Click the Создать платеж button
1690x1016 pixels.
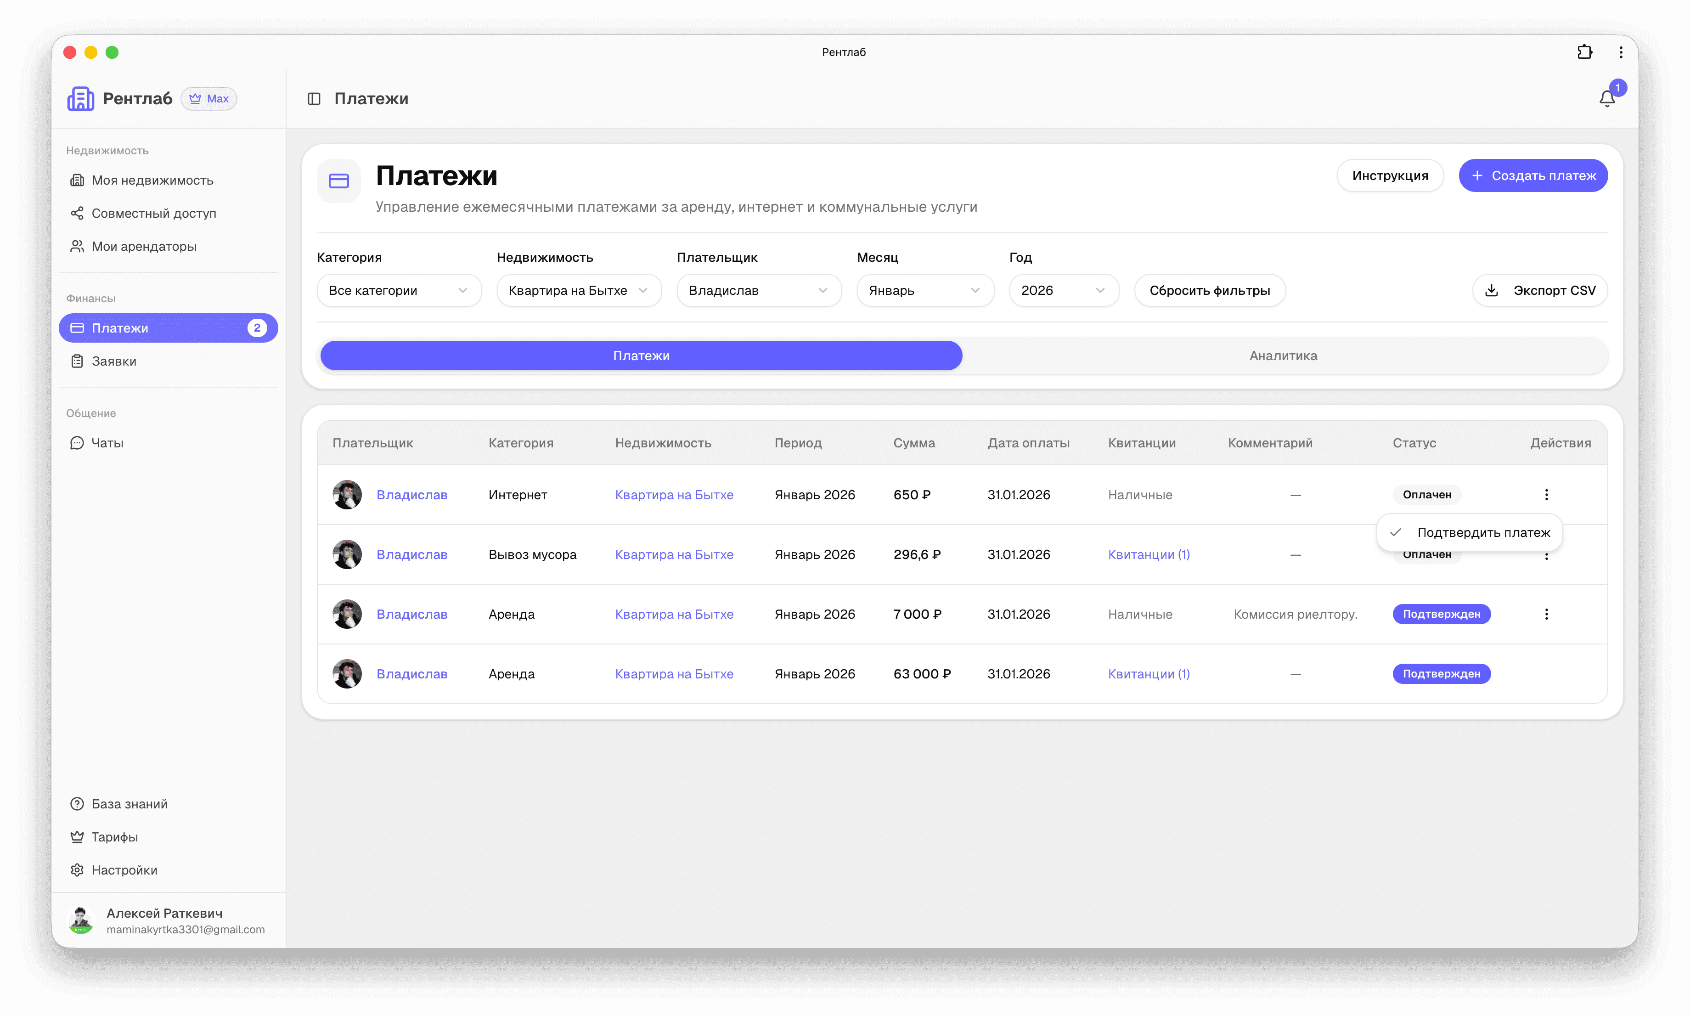tap(1532, 176)
